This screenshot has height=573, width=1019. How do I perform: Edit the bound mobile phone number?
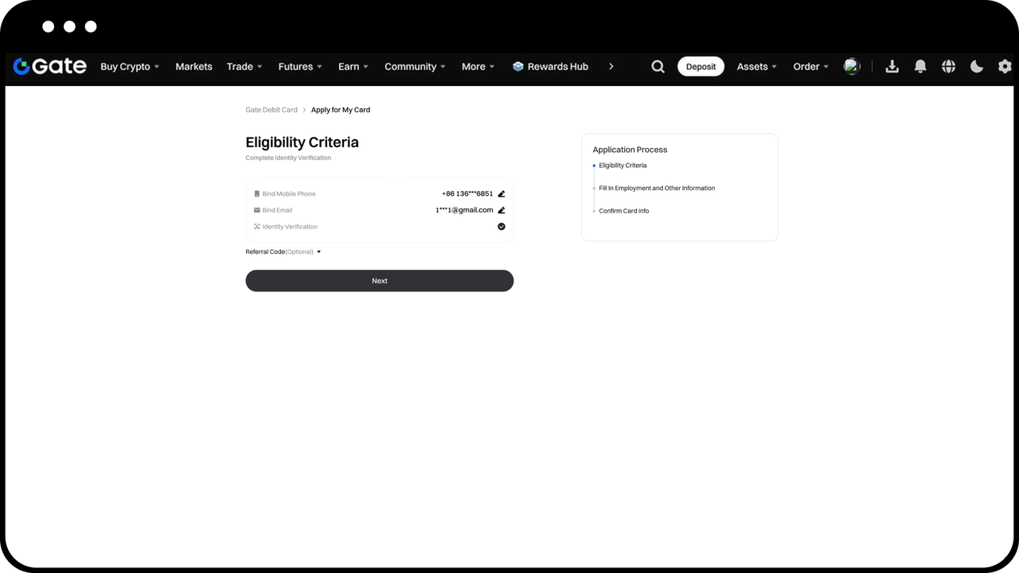(x=502, y=193)
